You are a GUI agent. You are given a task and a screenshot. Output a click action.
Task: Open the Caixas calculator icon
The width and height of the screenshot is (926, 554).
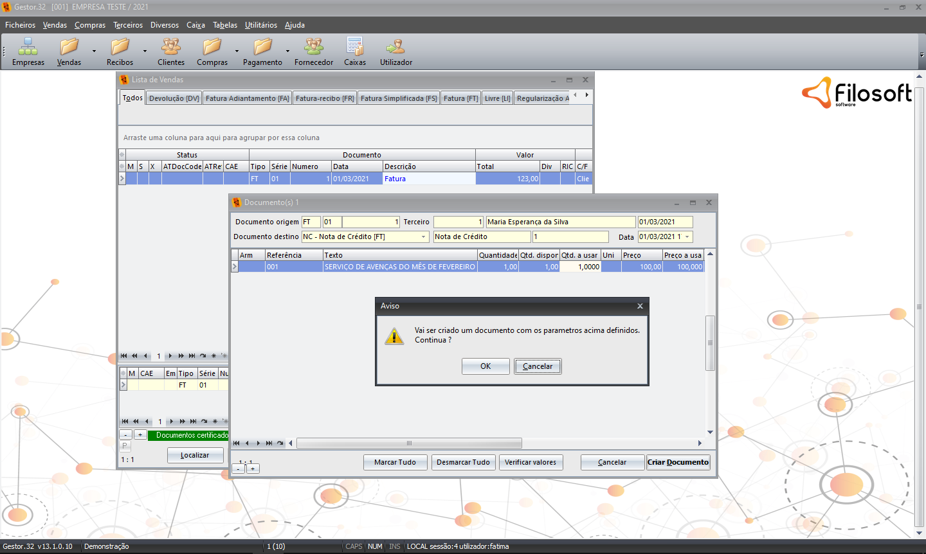pos(354,48)
